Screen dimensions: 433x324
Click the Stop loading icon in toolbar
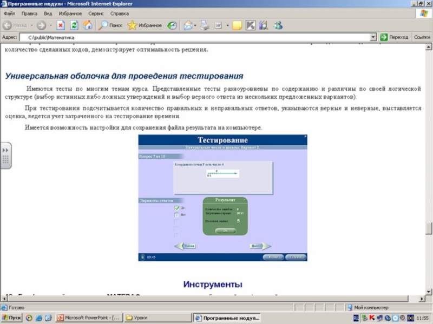(x=61, y=25)
